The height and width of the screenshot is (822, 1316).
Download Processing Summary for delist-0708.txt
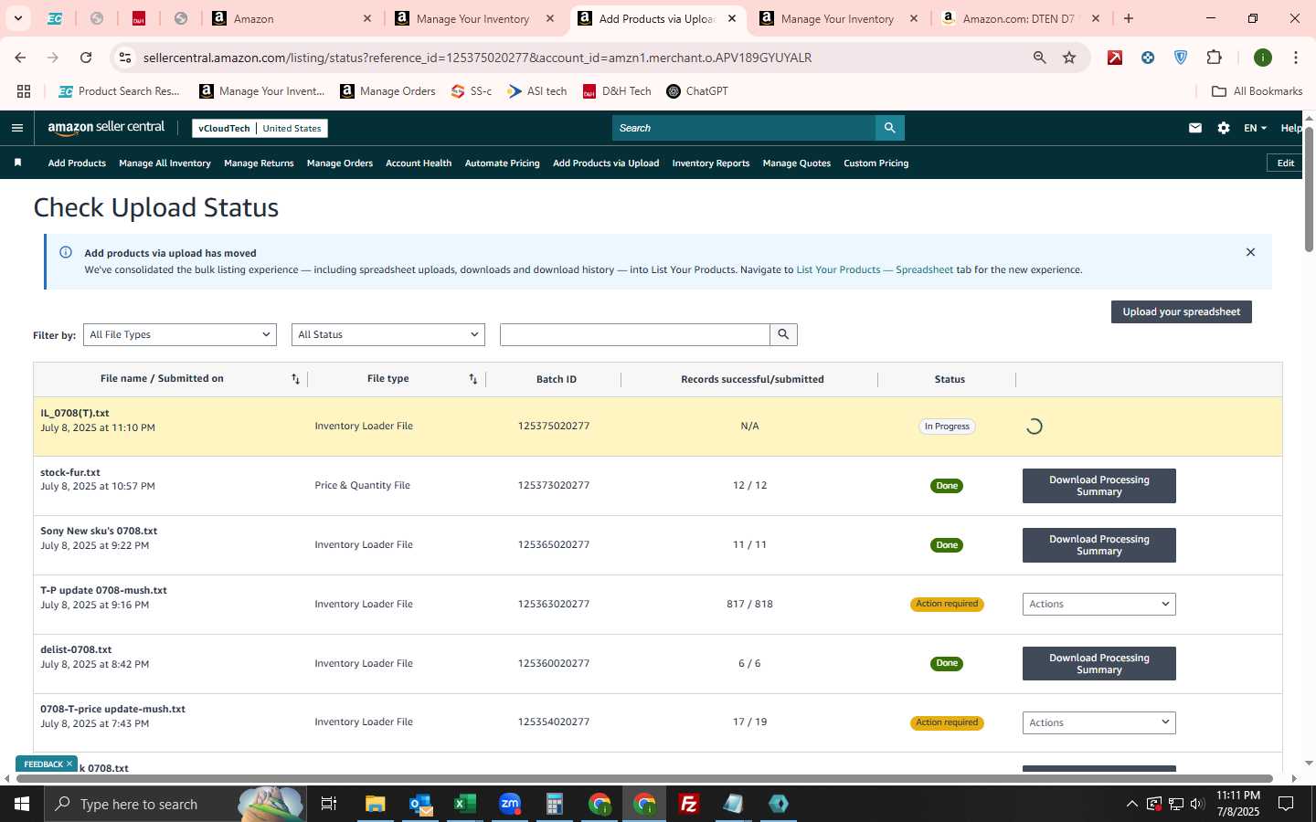tap(1098, 664)
